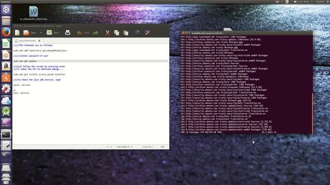This screenshot has height=185, width=330.
Task: Launch Firefox from the launcher
Action: pos(6,32)
